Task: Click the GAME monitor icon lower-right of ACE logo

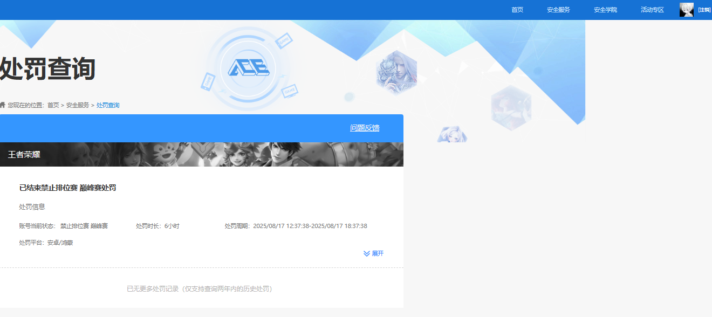Action: [290, 92]
